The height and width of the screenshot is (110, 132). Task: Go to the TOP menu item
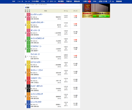coord(14,1)
